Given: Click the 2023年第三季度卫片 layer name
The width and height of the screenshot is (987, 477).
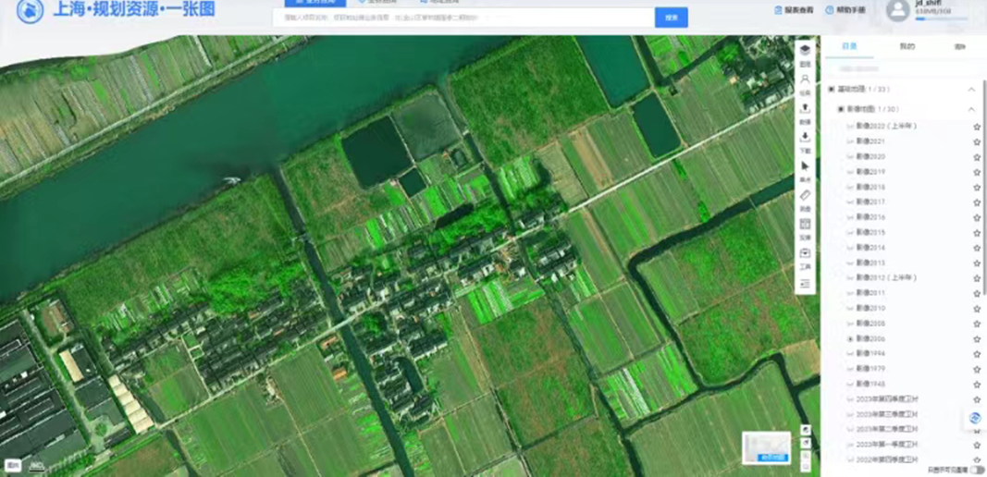Looking at the screenshot, I should (886, 415).
